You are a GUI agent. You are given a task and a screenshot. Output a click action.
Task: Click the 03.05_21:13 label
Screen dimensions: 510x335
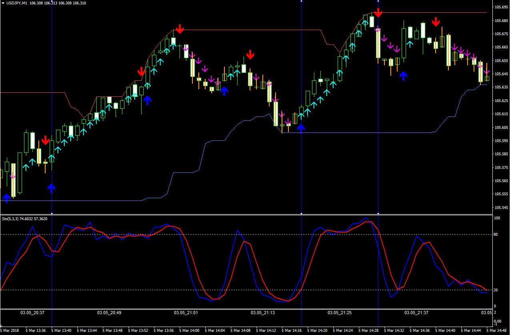pos(263,312)
